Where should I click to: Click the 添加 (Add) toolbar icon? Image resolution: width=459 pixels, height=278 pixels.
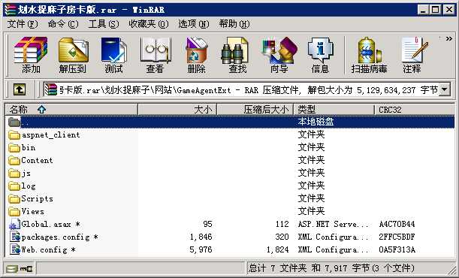click(x=31, y=55)
